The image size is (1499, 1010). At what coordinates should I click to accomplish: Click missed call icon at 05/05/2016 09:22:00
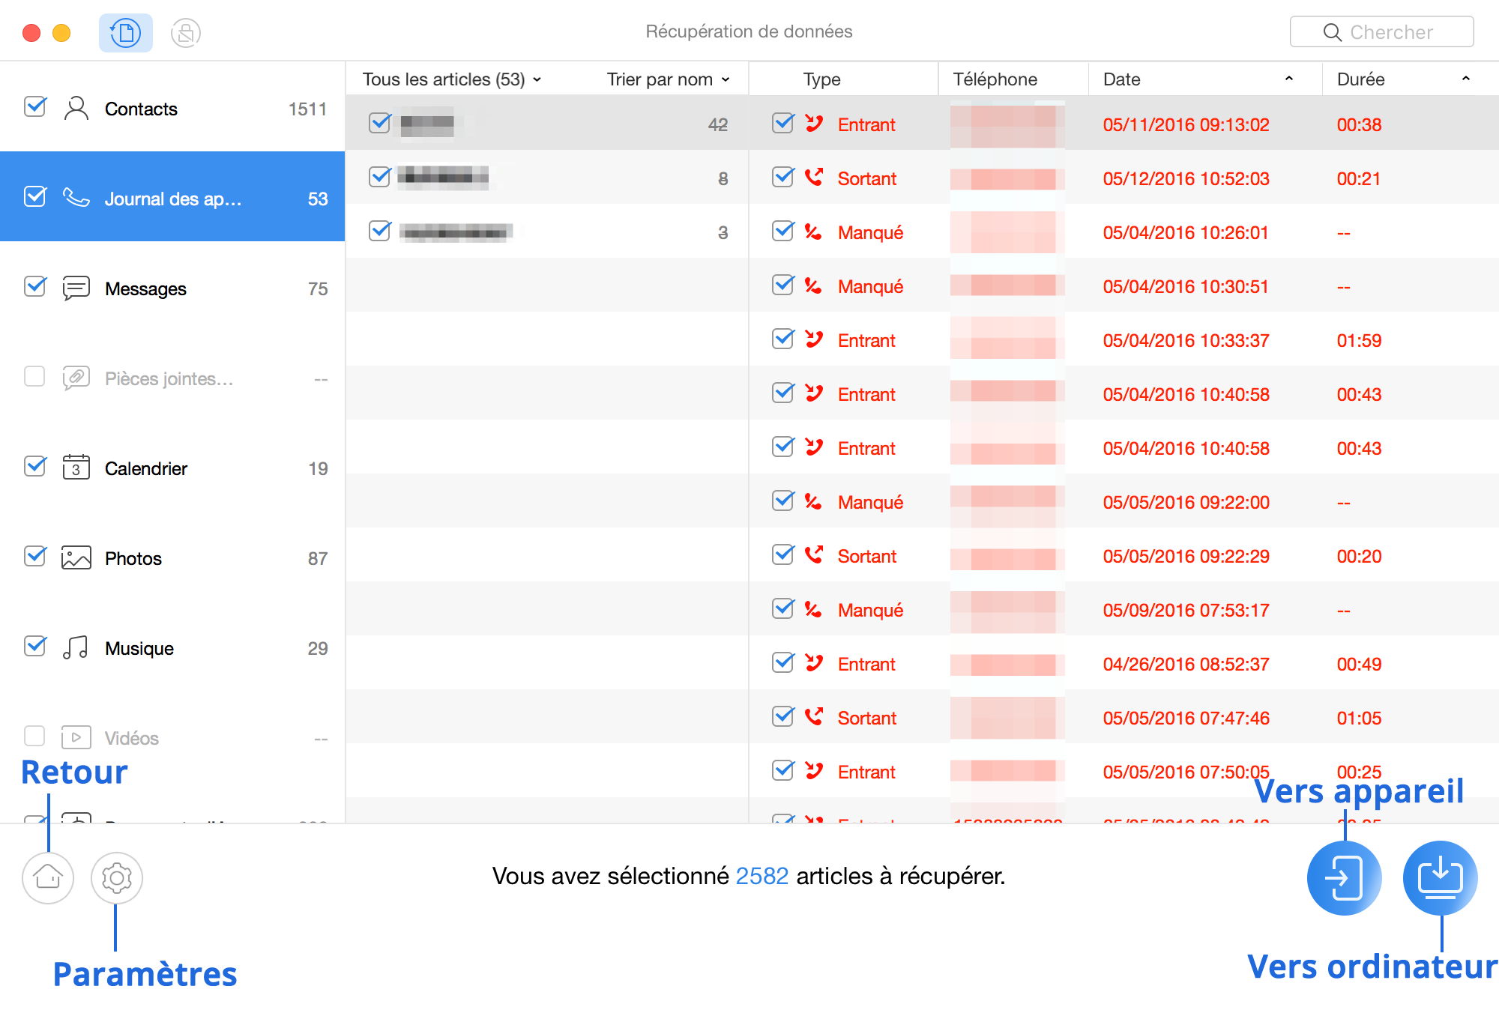(x=813, y=501)
